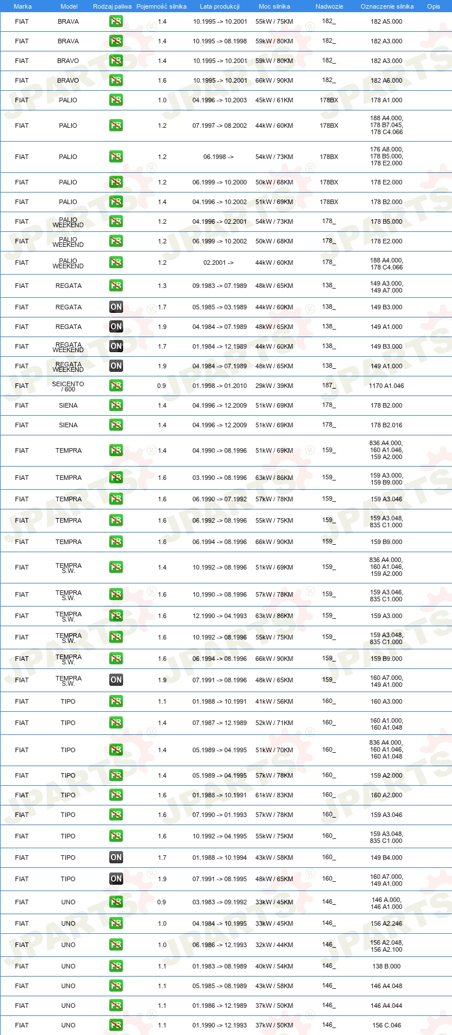This screenshot has height=1035, width=452.
Task: Click engine code 178 A1.000
Action: click(387, 100)
